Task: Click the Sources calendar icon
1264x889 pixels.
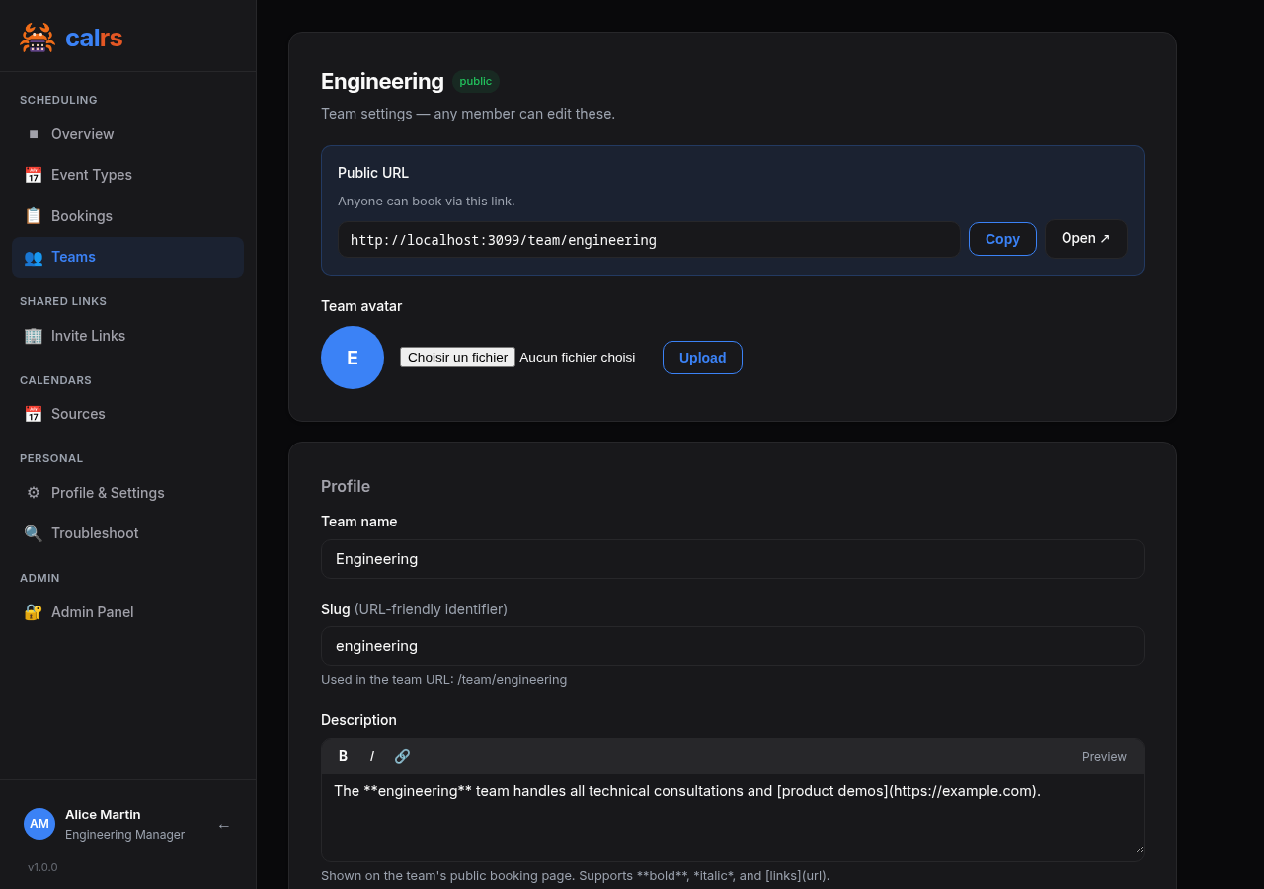Action: pos(34,414)
